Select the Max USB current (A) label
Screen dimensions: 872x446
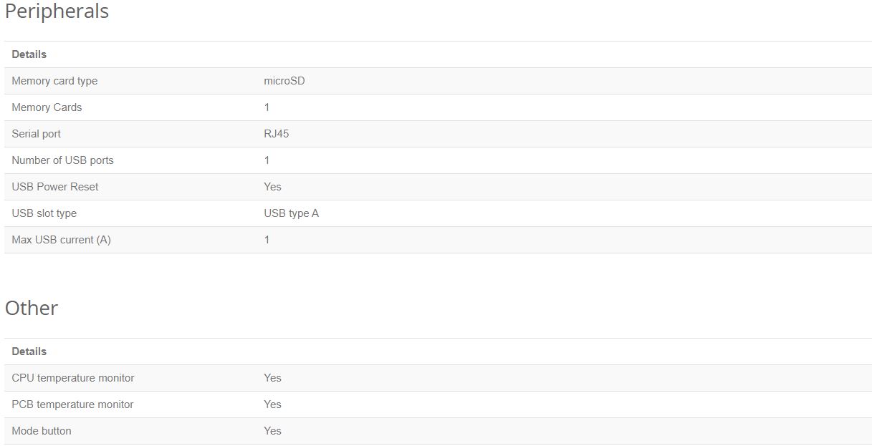pyautogui.click(x=62, y=240)
